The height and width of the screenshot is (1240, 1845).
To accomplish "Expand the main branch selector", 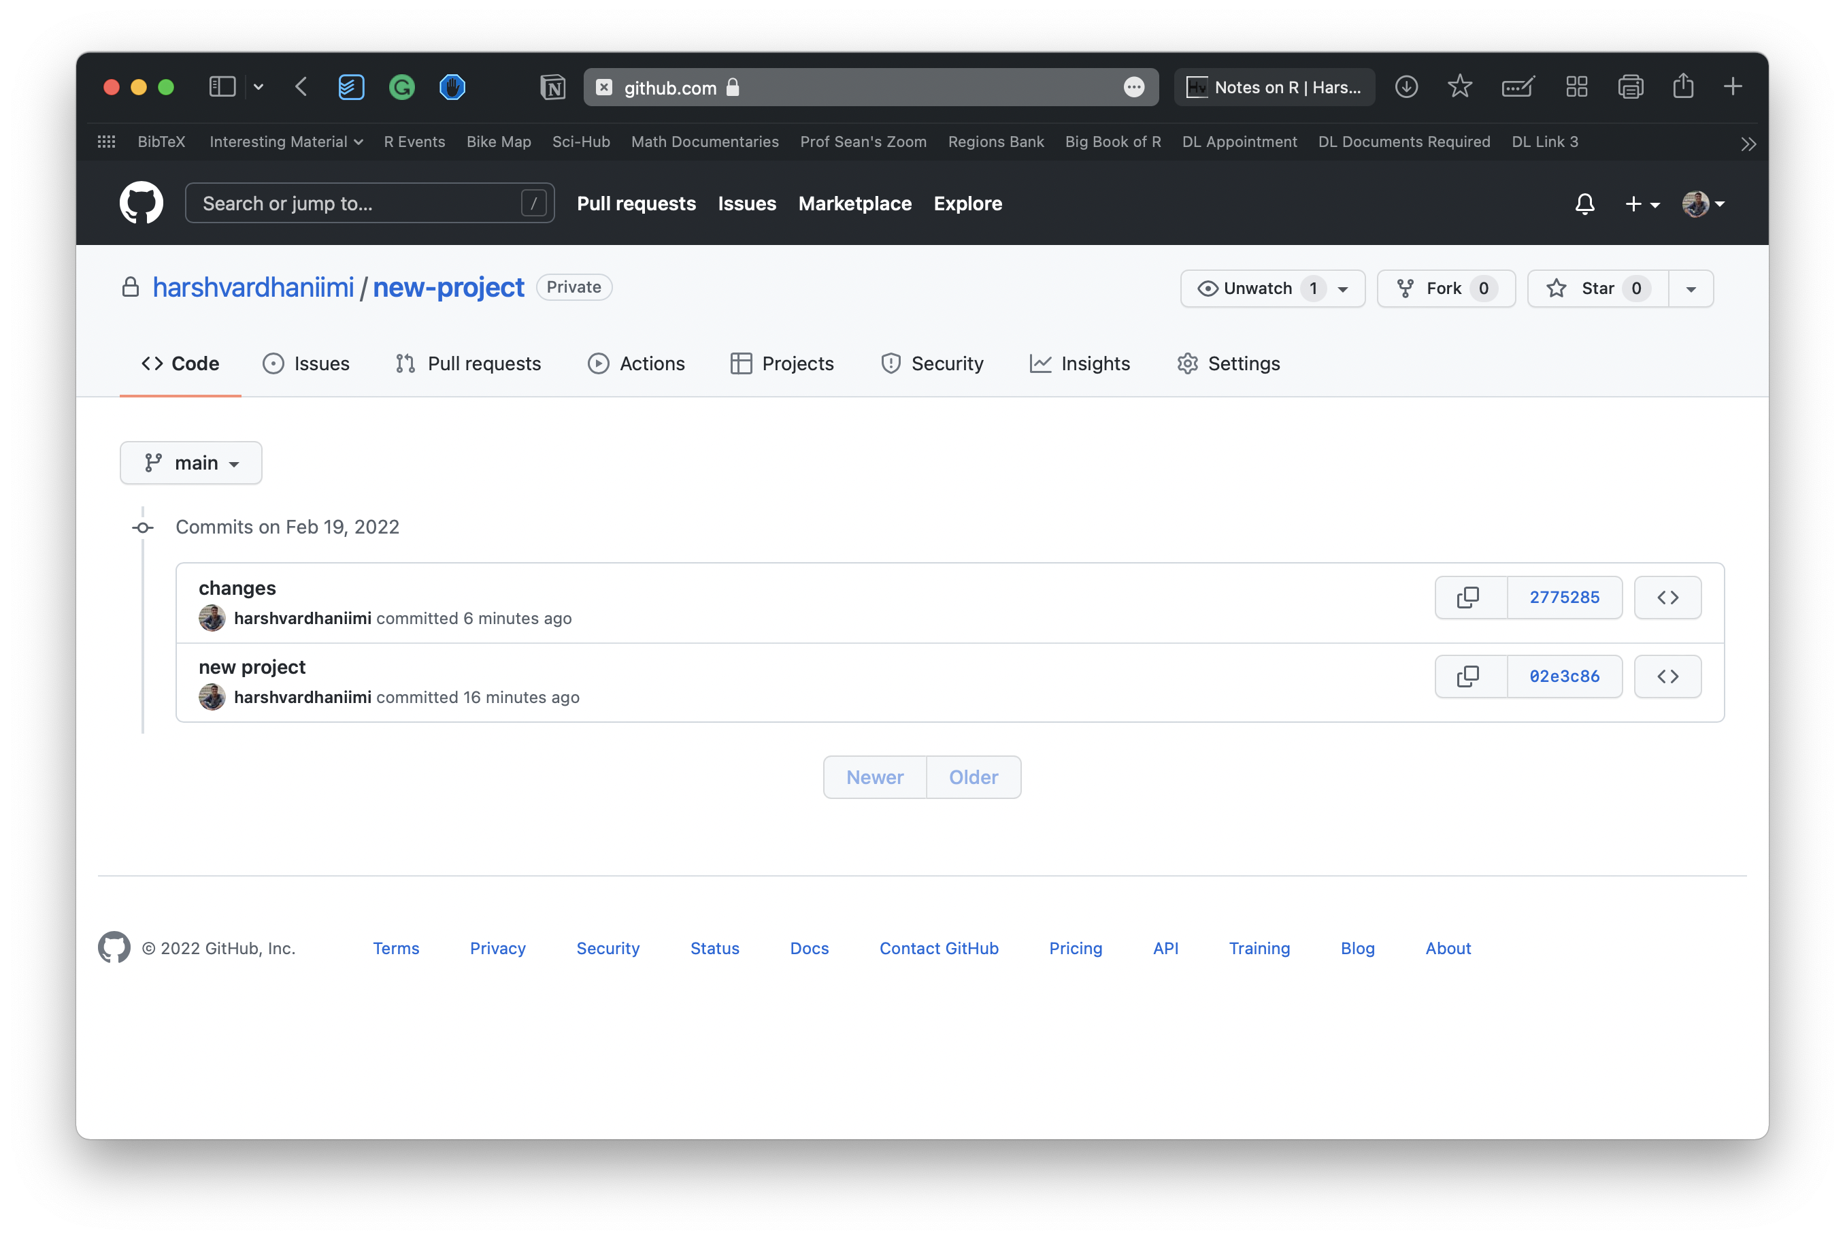I will (x=190, y=463).
